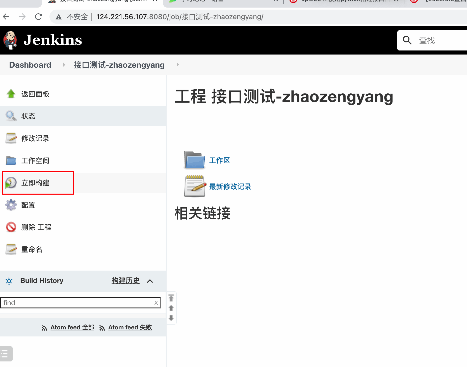Clear the find field with x
Image resolution: width=467 pixels, height=367 pixels.
click(x=156, y=303)
